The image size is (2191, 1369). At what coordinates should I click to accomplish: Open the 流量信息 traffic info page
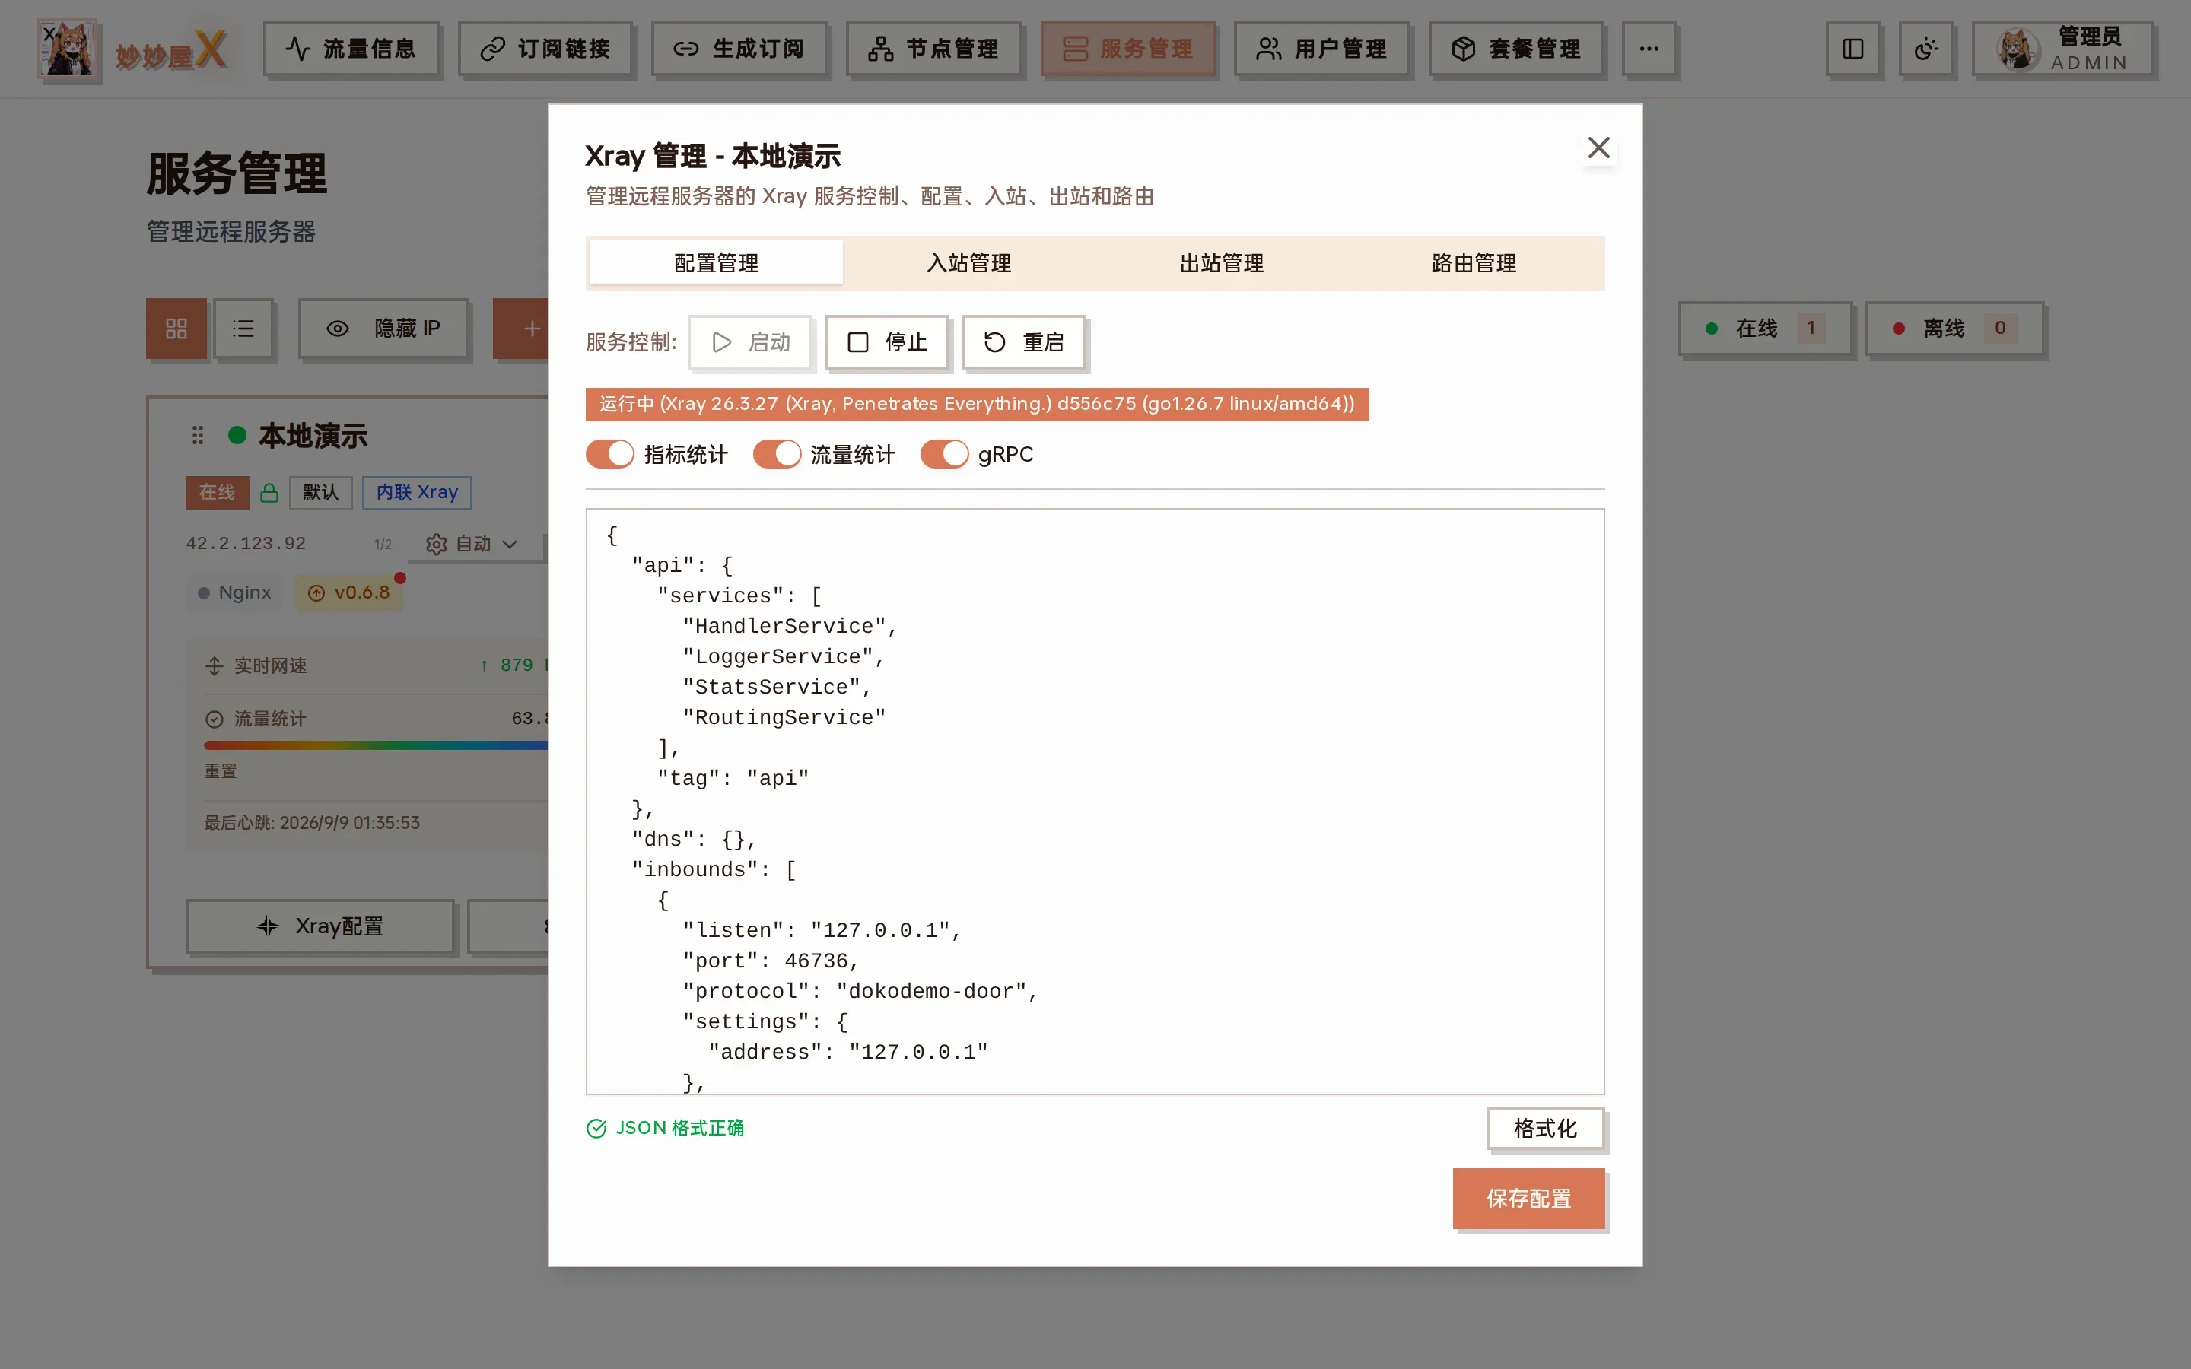351,49
